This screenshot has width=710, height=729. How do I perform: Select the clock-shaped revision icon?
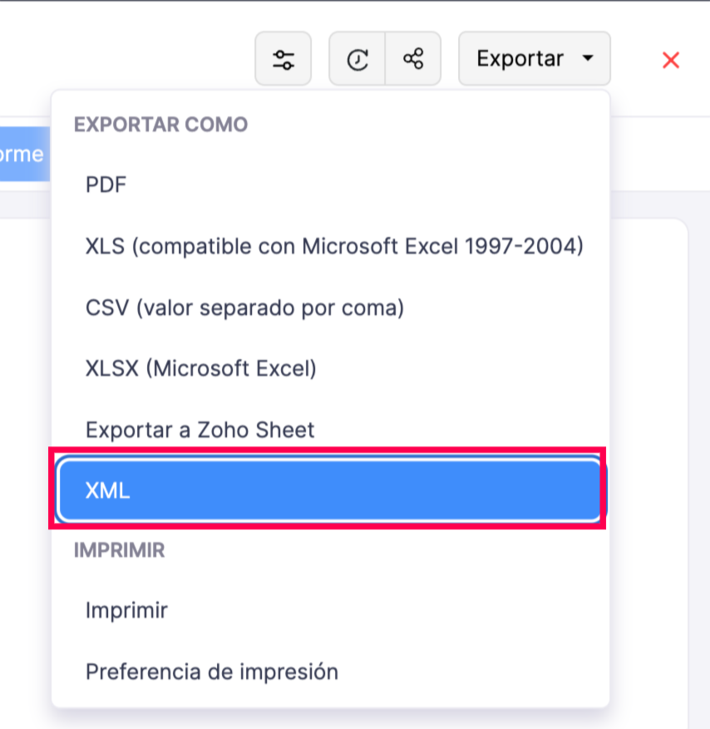[x=357, y=58]
